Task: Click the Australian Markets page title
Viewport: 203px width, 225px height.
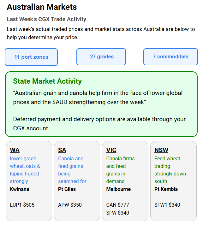Action: pos(42,7)
